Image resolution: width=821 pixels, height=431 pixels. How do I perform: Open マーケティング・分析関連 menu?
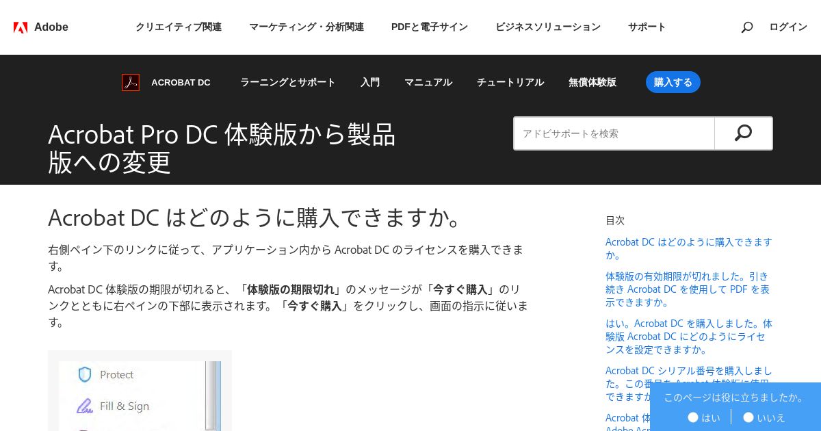tap(307, 27)
